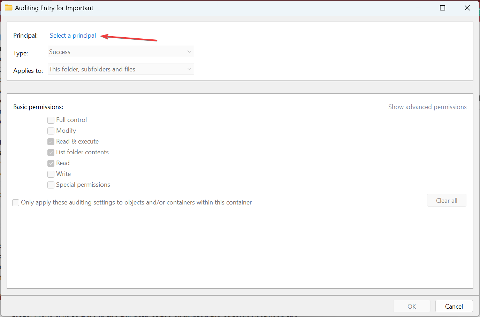
Task: Check the Modify permission box
Action: [51, 131]
